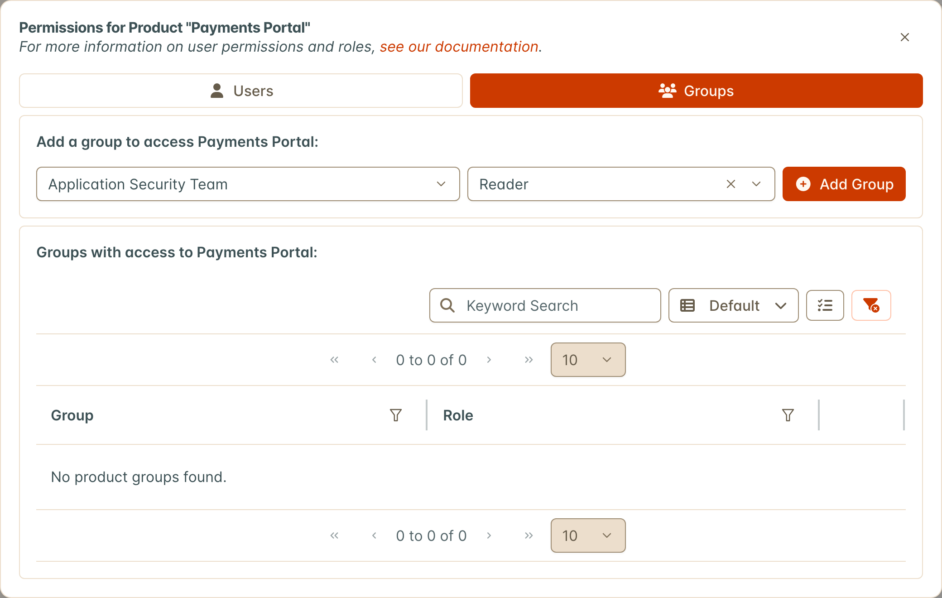942x598 pixels.
Task: Click the No product groups found message
Action: click(139, 477)
